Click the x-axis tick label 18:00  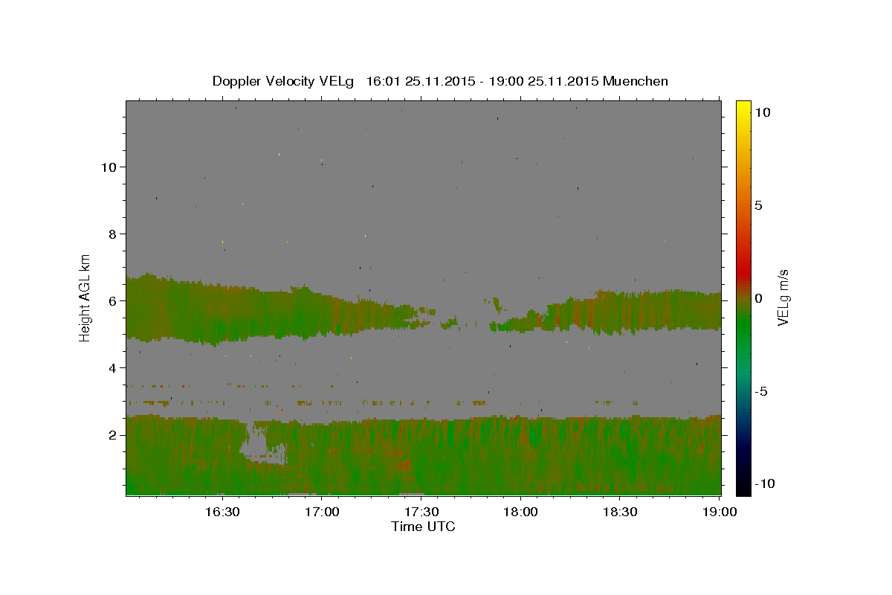[x=520, y=512]
